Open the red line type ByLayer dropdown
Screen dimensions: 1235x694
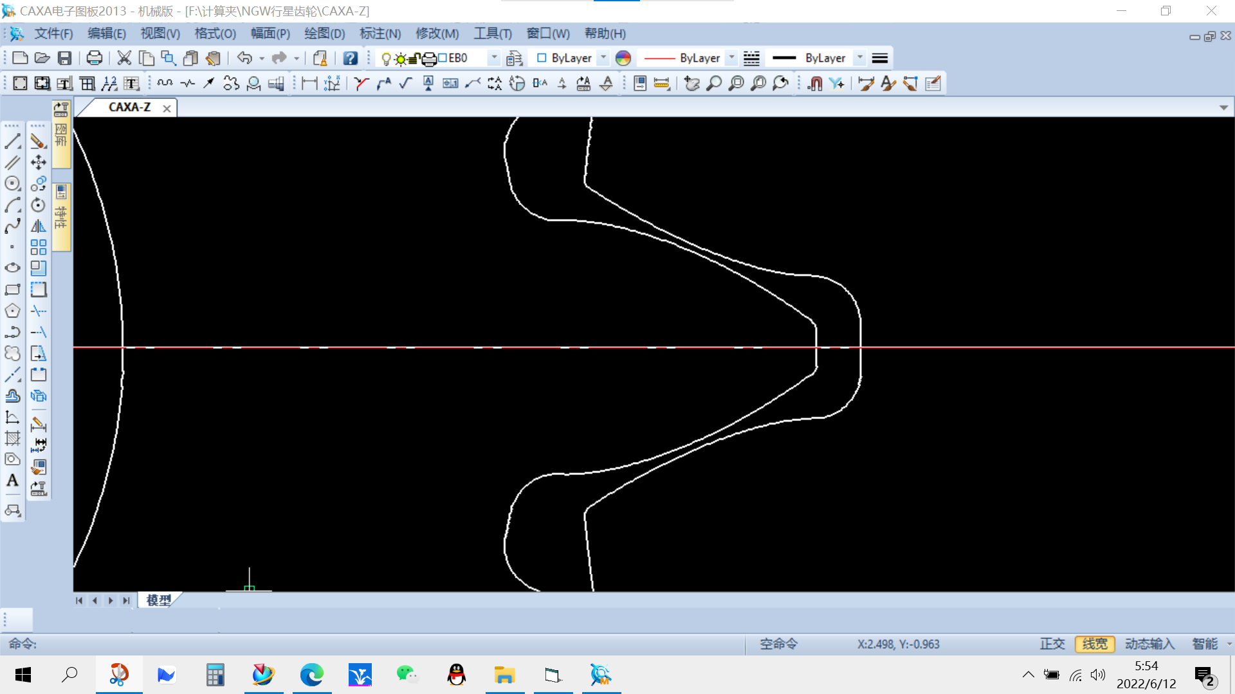pyautogui.click(x=731, y=58)
